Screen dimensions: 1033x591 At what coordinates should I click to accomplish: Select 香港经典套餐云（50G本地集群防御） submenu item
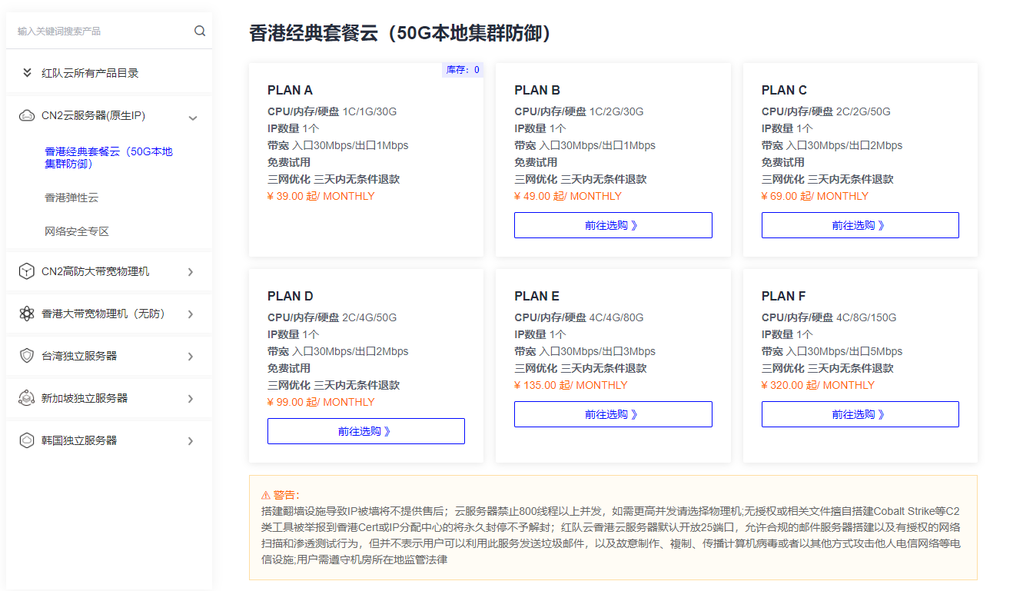click(x=109, y=158)
